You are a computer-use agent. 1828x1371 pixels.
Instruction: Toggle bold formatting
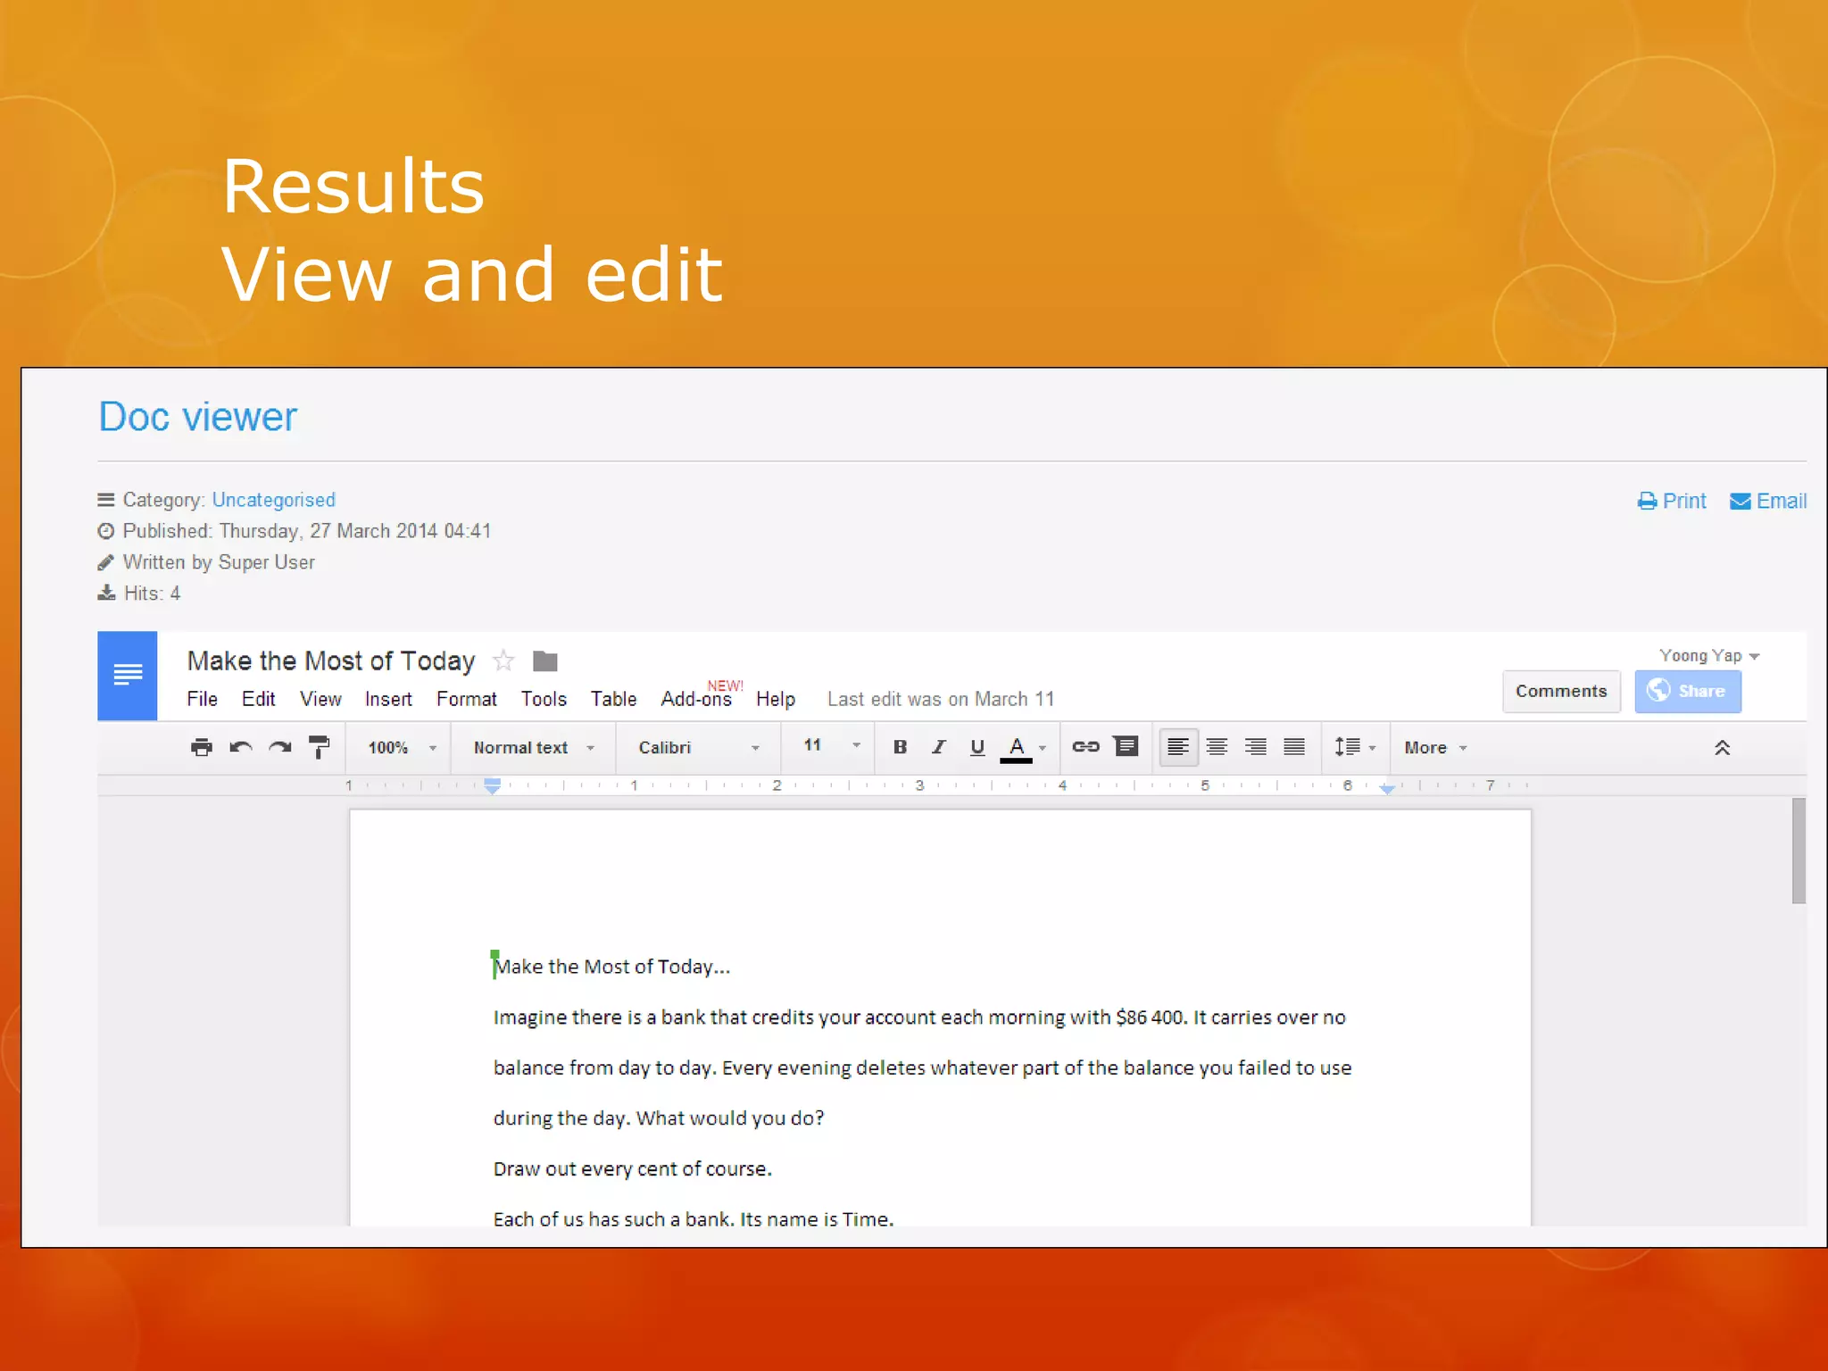[x=900, y=747]
